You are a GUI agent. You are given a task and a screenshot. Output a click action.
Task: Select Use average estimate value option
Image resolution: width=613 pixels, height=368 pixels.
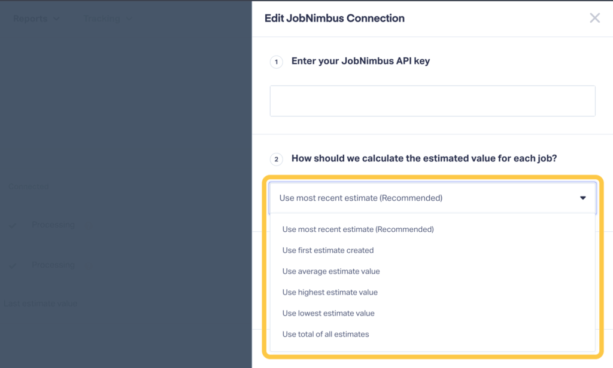[331, 271]
